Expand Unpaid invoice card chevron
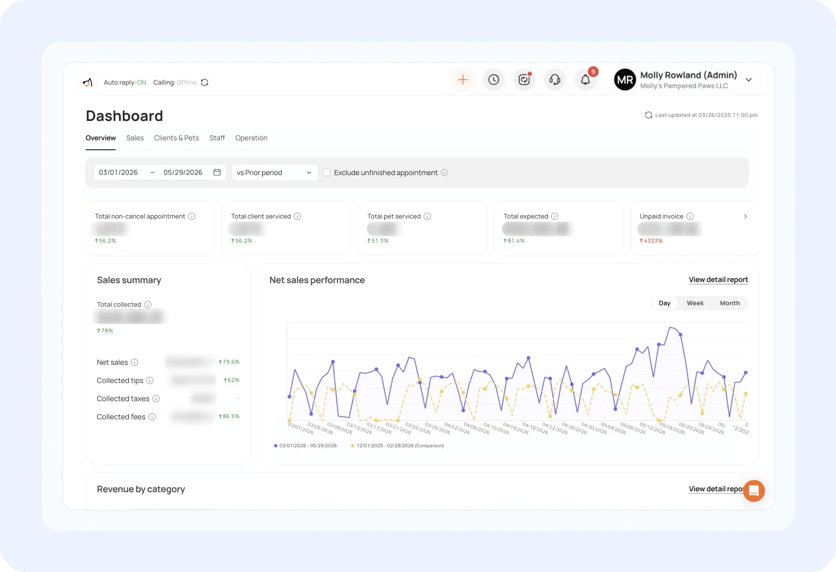The height and width of the screenshot is (572, 836). [x=746, y=216]
